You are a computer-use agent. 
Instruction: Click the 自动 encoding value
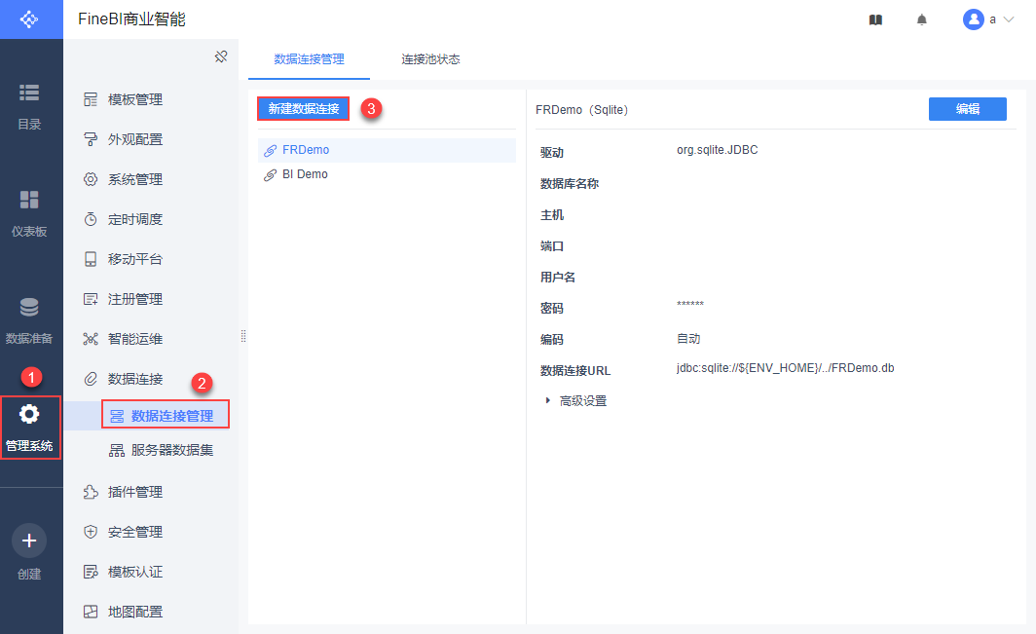688,339
